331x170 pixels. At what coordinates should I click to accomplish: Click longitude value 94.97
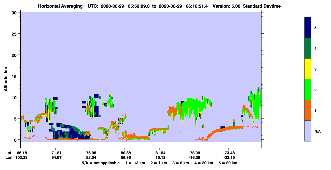coord(56,158)
